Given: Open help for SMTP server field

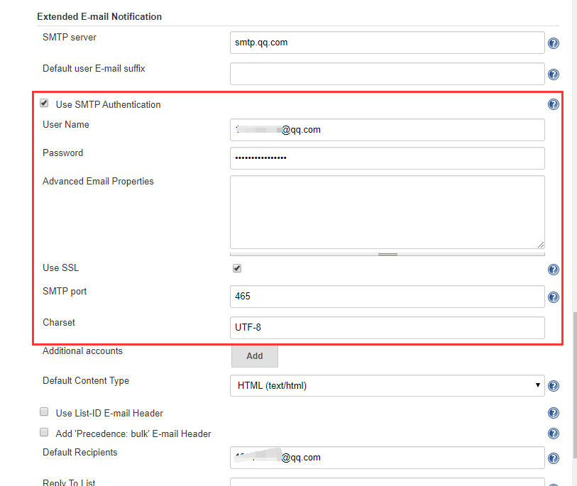Looking at the screenshot, I should [554, 43].
